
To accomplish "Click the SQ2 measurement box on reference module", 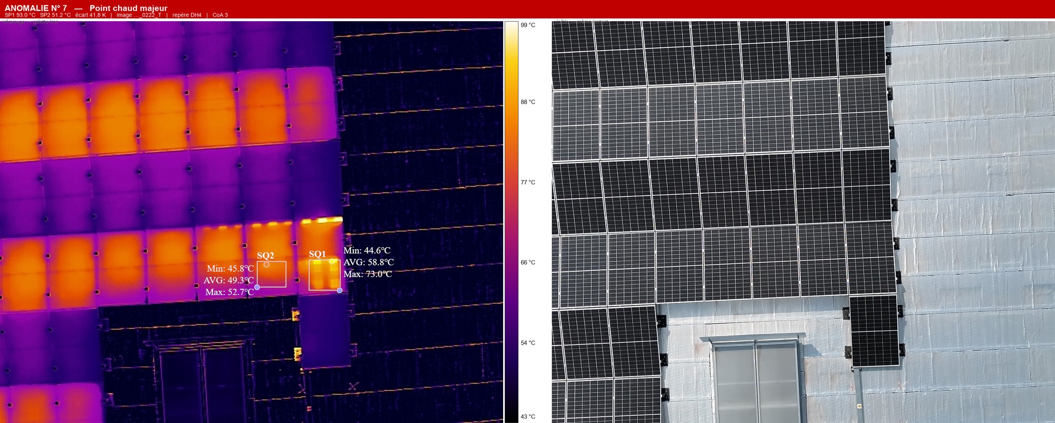I will 272,274.
